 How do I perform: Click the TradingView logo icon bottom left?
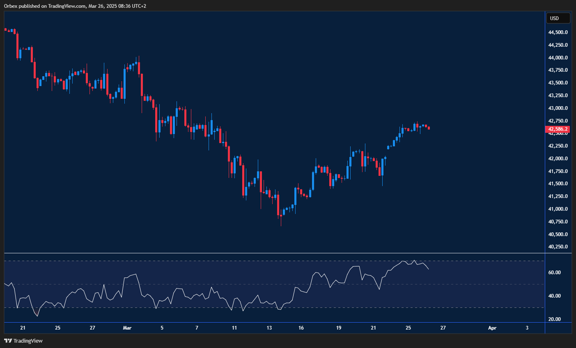[8, 341]
